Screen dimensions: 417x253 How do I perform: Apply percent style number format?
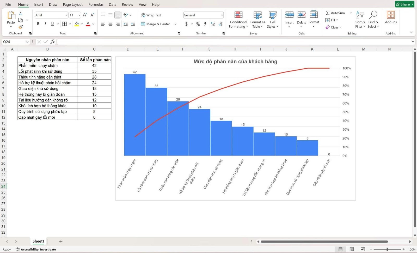(198, 24)
